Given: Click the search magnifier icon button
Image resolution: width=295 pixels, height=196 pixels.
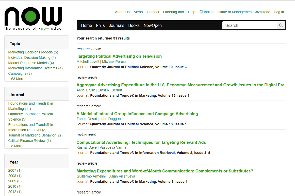Looking at the screenshot, I should pyautogui.click(x=281, y=25).
